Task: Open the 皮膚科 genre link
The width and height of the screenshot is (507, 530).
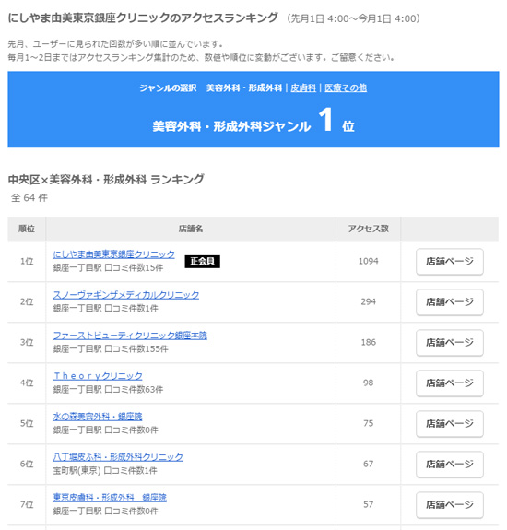Action: [x=303, y=88]
